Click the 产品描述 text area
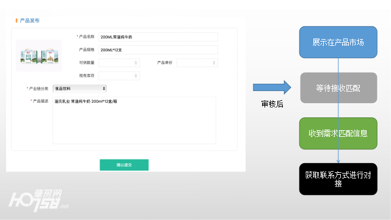Image resolution: width=391 pixels, height=220 pixels. (134, 120)
